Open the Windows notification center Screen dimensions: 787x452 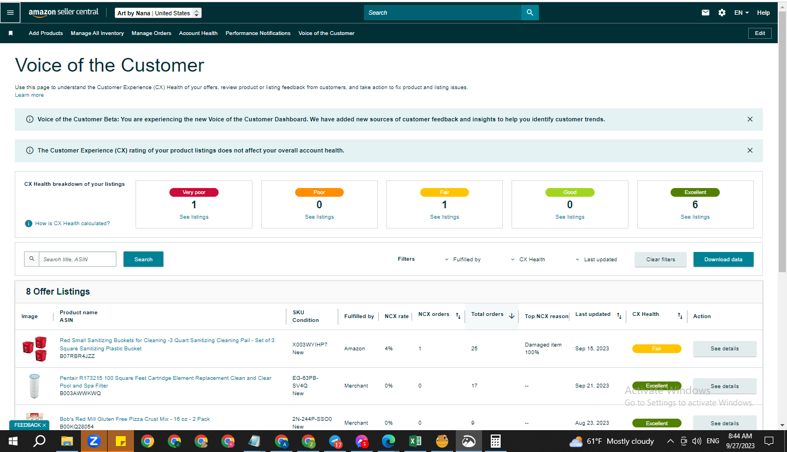point(769,441)
